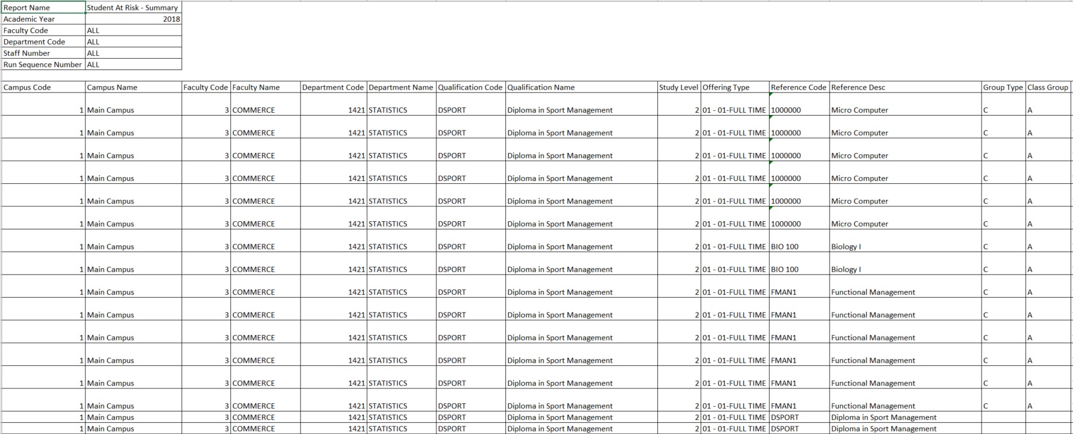Click the Department Name column header cell
Image resolution: width=1073 pixels, height=434 pixels.
pyautogui.click(x=401, y=87)
